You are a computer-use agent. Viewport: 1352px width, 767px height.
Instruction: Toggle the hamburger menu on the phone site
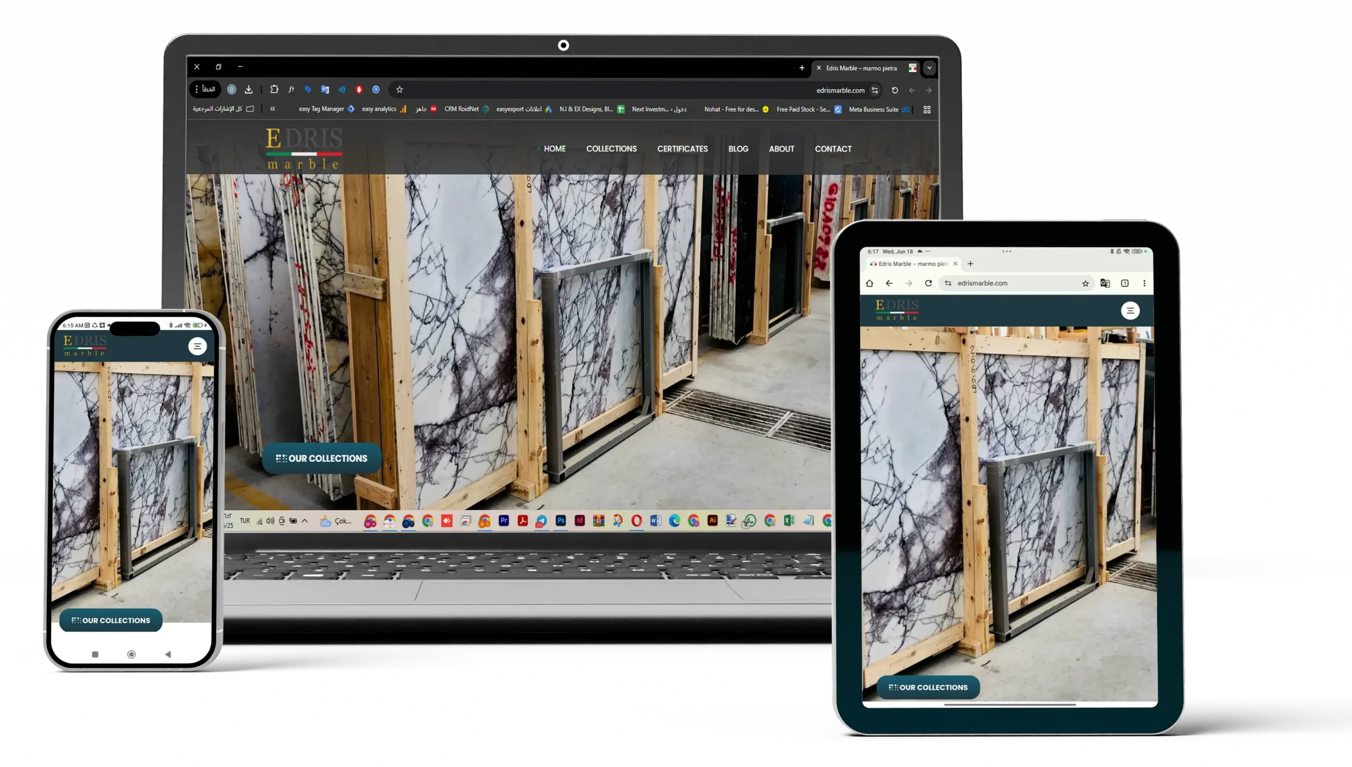pos(198,347)
